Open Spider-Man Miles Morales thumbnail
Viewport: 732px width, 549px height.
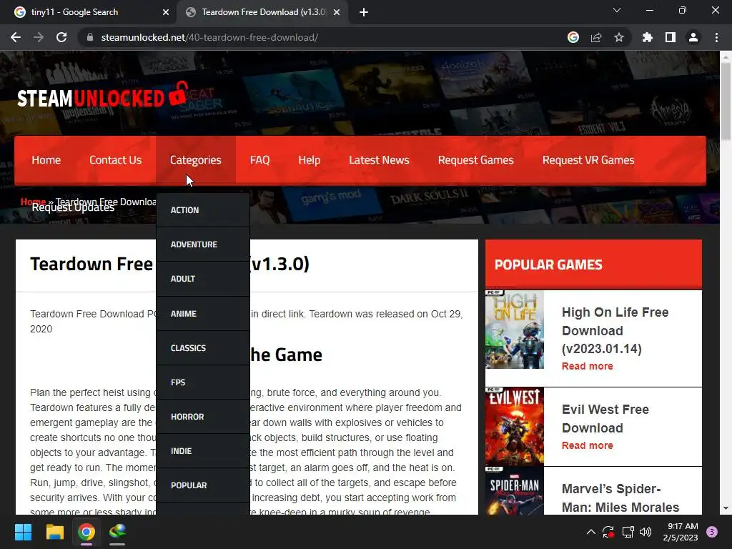515,490
